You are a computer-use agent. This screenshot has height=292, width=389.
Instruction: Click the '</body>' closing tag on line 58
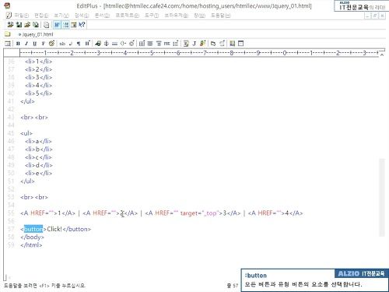pos(32,237)
